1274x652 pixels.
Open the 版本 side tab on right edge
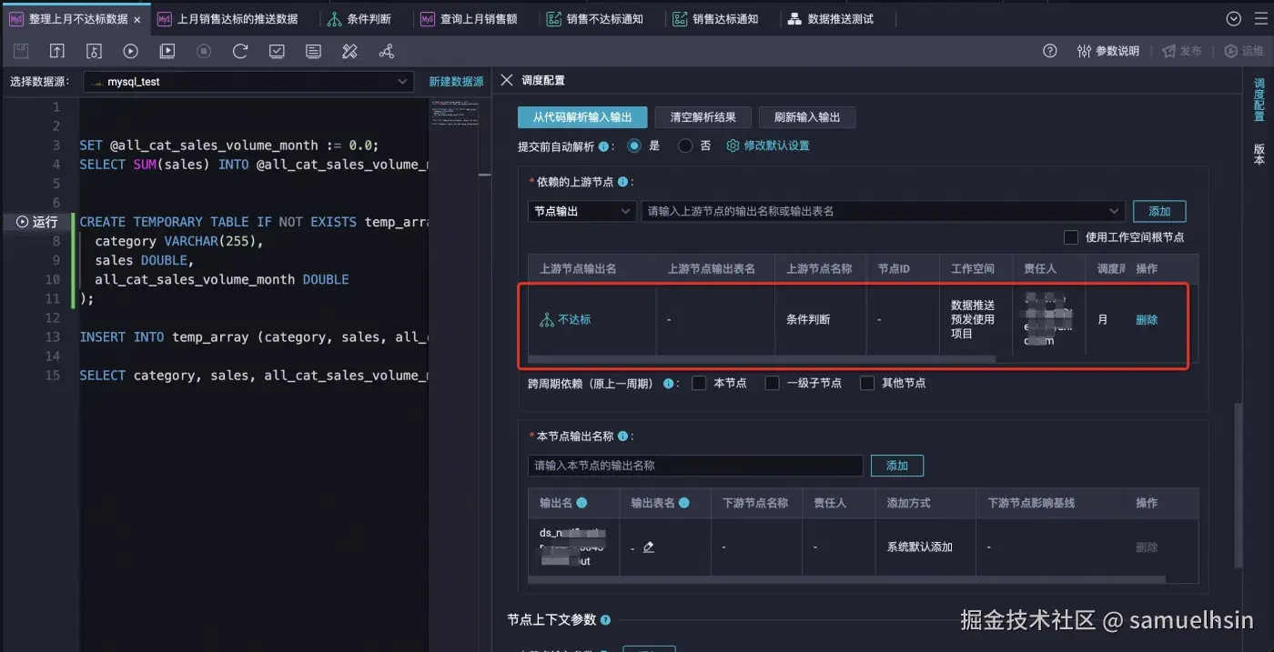click(1259, 154)
